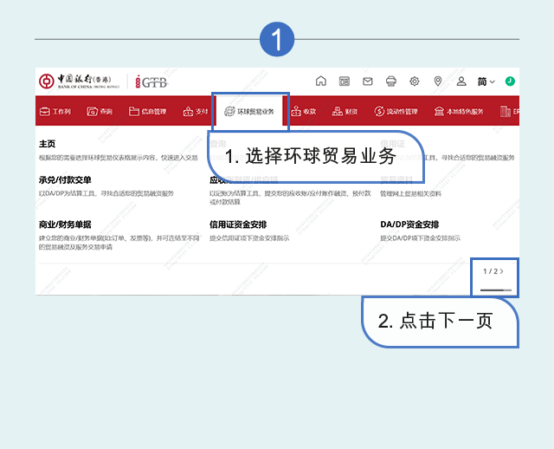Open the 工作列 menu
Screen dimensions: 554x449
[55, 112]
